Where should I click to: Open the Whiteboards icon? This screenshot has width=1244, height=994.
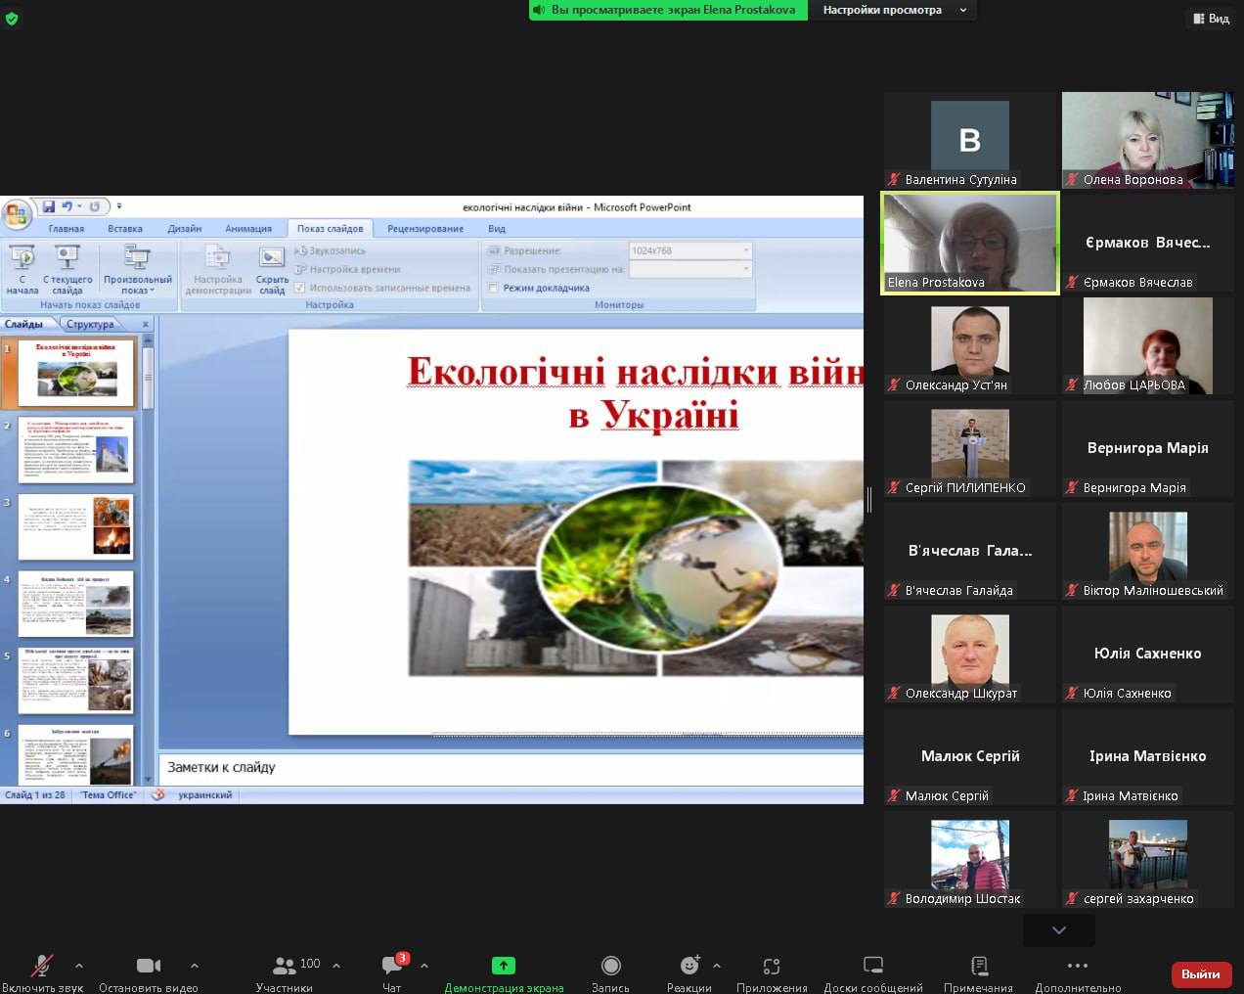pos(872,967)
